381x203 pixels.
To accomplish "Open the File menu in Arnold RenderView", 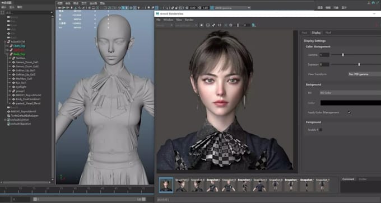I will pyautogui.click(x=158, y=20).
